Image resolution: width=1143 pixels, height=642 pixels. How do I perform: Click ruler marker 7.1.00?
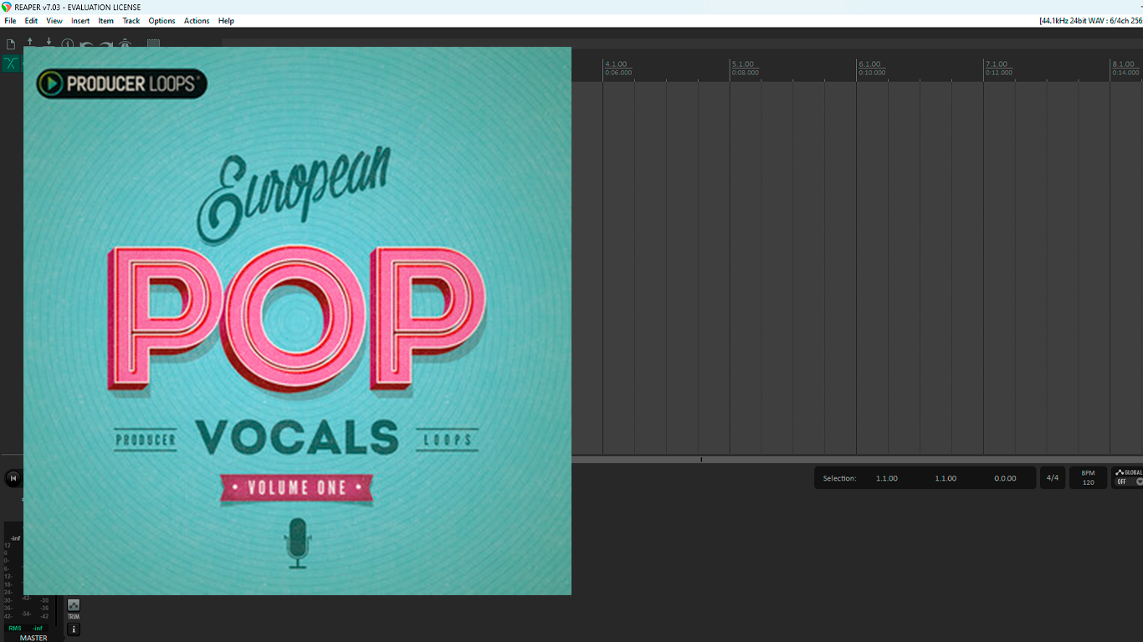pyautogui.click(x=997, y=64)
